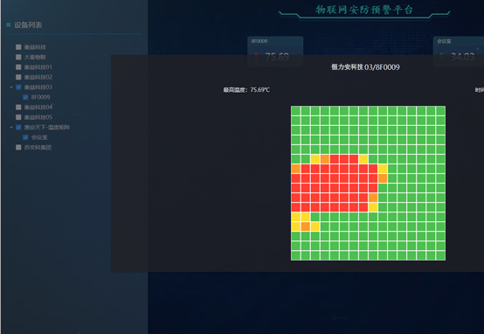
Task: Collapse the 温度矩阵 tree group
Action: (x=11, y=128)
